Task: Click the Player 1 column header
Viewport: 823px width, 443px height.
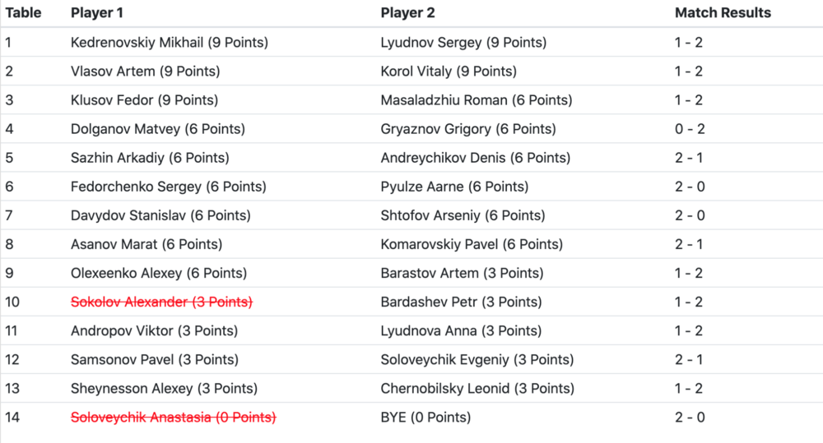Action: click(99, 13)
